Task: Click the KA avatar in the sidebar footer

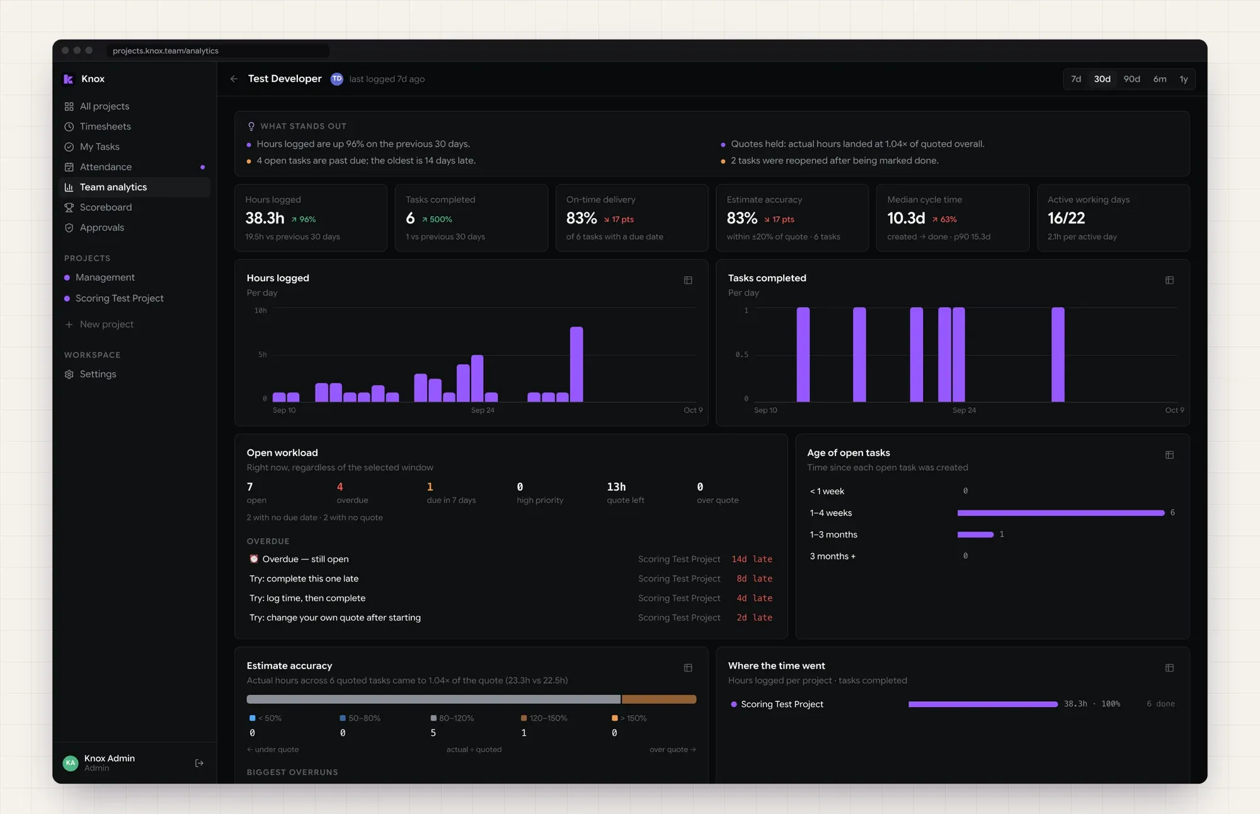Action: [71, 763]
